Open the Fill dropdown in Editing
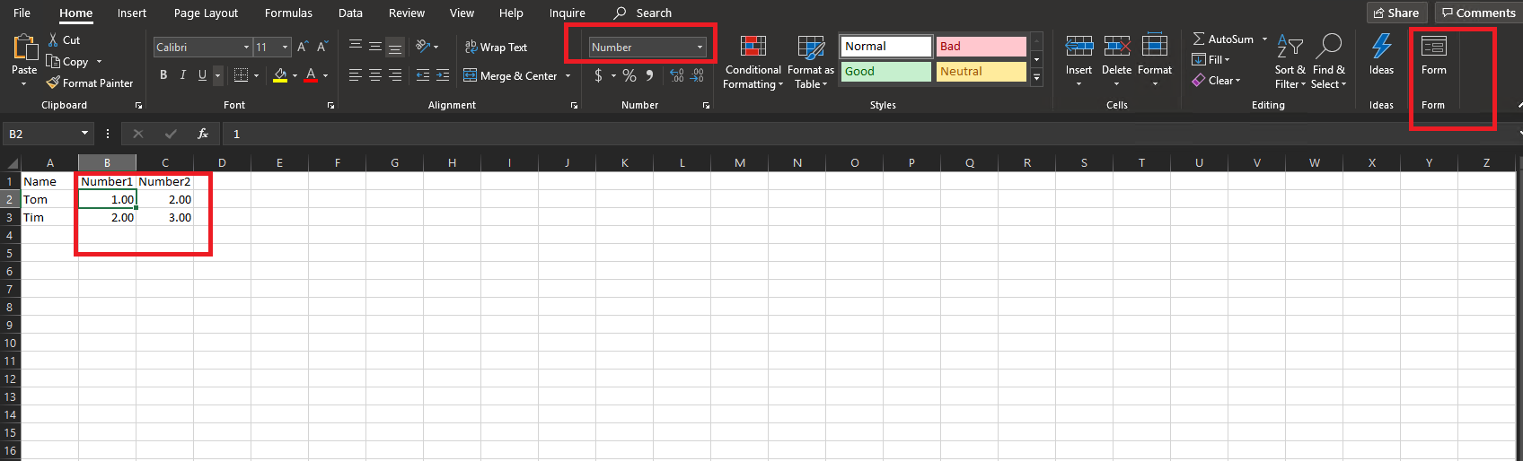This screenshot has height=461, width=1523. coord(1210,60)
